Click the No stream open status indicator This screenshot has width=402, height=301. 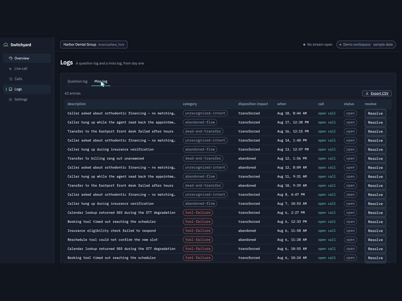tap(318, 45)
